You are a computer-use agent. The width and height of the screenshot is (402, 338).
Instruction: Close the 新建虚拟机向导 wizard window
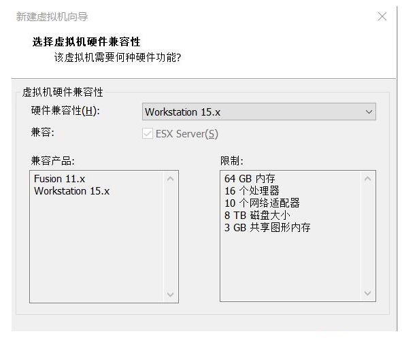tap(382, 16)
